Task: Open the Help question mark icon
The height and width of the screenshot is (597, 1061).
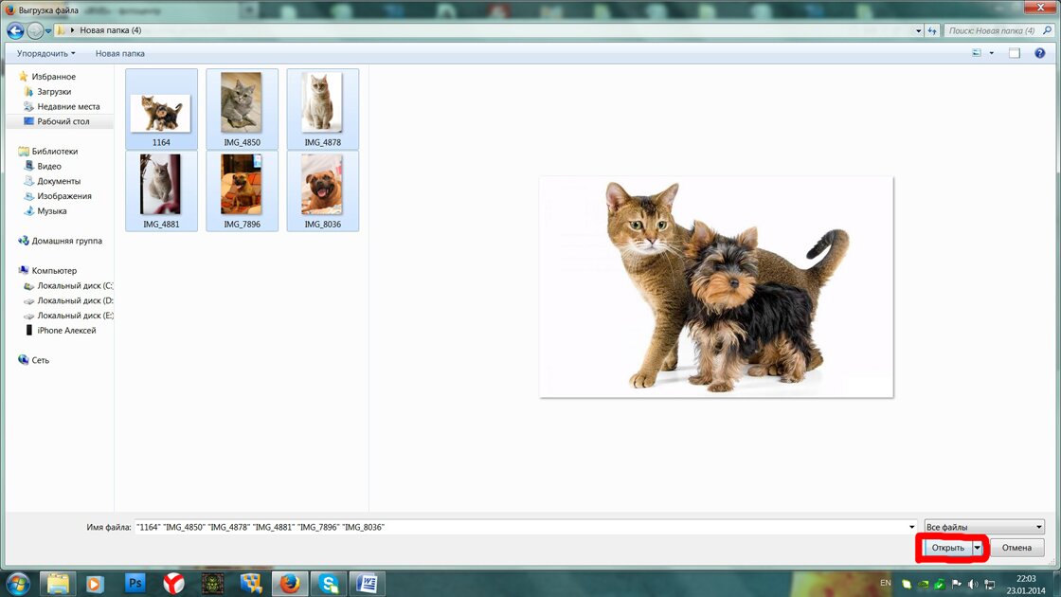Action: [x=1039, y=54]
